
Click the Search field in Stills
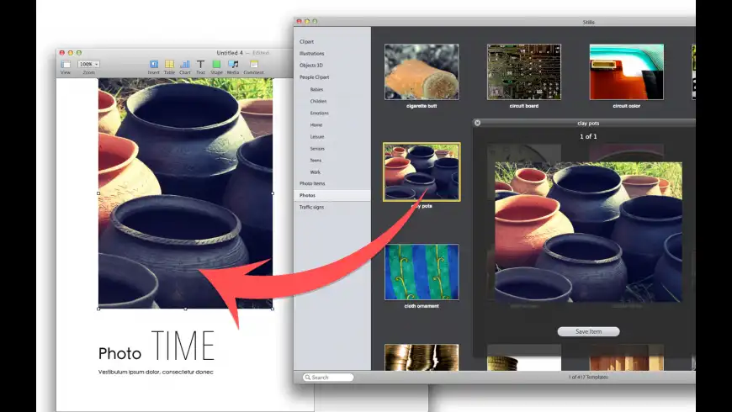[x=328, y=377]
